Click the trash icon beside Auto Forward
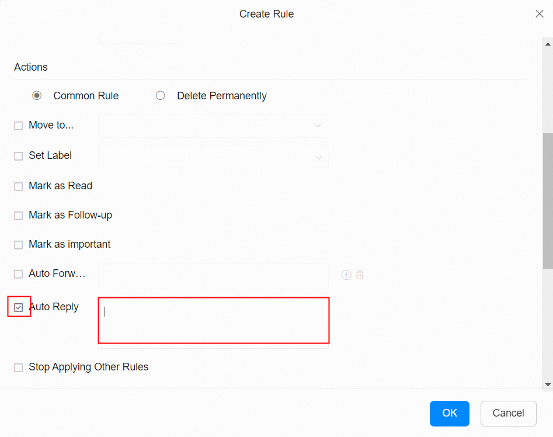 360,275
